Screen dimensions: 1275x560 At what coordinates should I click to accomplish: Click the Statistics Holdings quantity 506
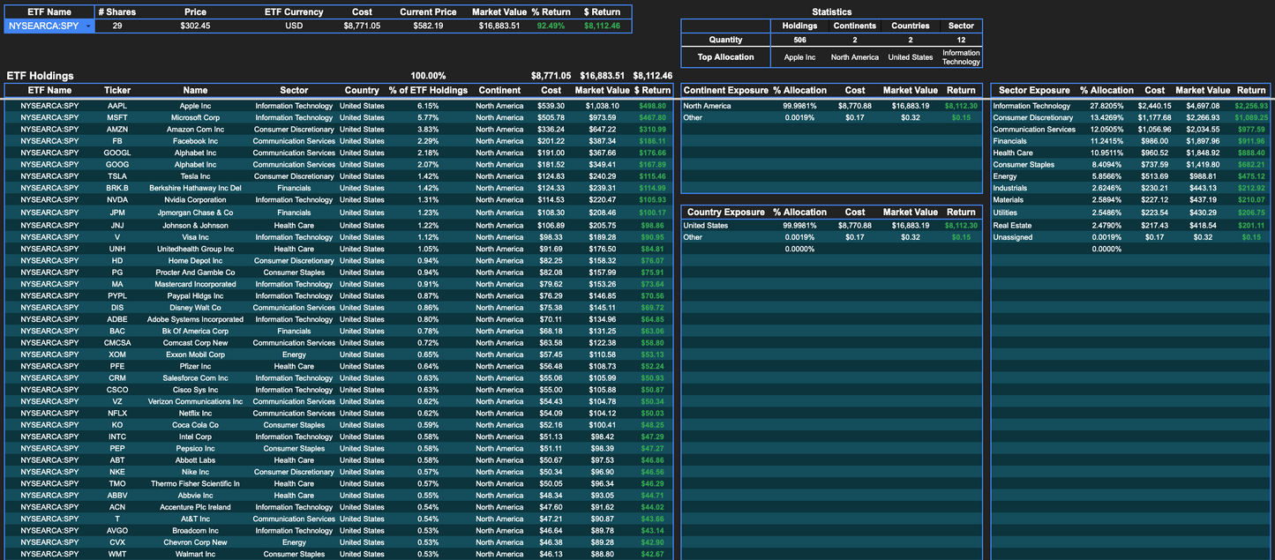[799, 40]
